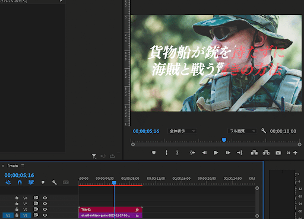Add marker in timeline panel
The image size is (304, 219).
pyautogui.click(x=43, y=182)
